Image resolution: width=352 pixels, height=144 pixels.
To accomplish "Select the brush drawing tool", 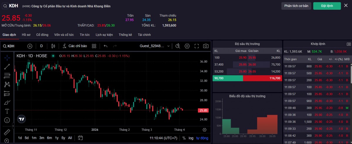I will (x=7, y=103).
